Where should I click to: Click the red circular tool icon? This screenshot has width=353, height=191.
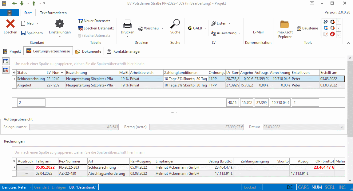[x=332, y=34]
